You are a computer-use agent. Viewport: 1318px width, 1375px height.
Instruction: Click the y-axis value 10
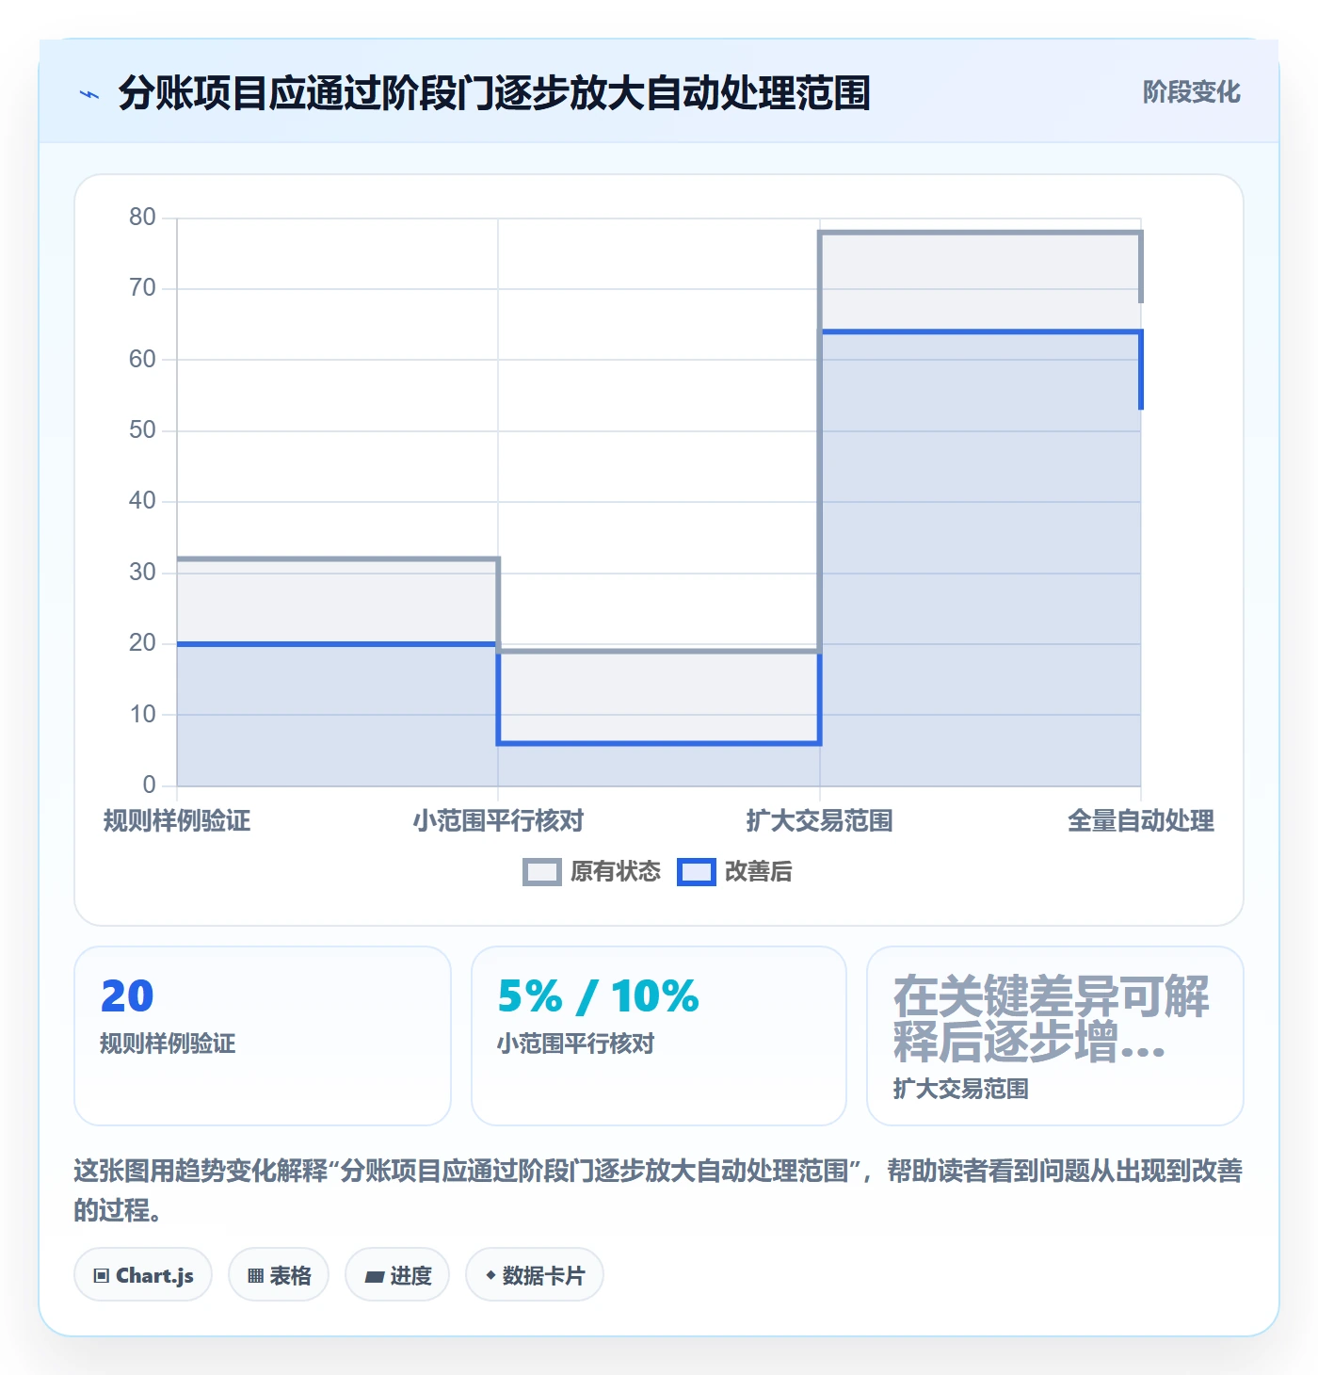coord(142,715)
